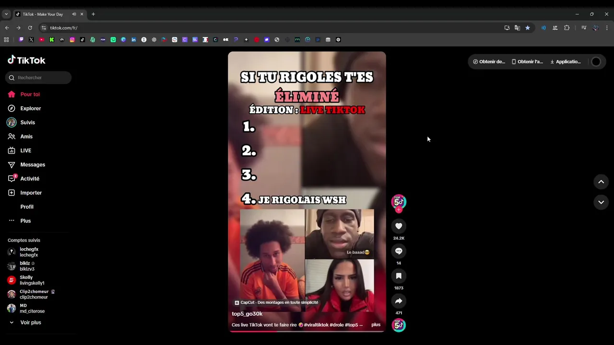Screen dimensions: 614x345
Task: Open the tab search dropdown
Action: [x=6, y=14]
